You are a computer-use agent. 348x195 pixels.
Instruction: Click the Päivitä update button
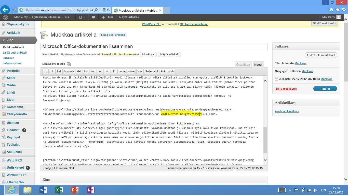325,89
